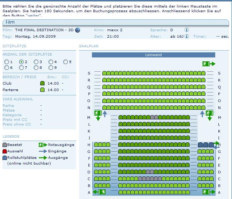Click the age rating ab 16J

coord(177,36)
